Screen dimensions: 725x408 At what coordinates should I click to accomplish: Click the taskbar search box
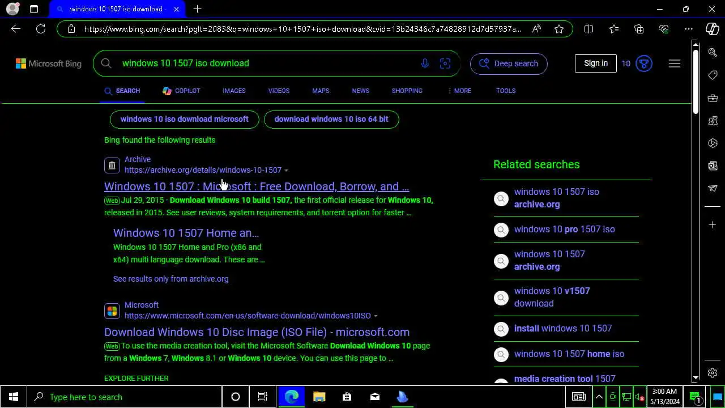click(x=125, y=397)
